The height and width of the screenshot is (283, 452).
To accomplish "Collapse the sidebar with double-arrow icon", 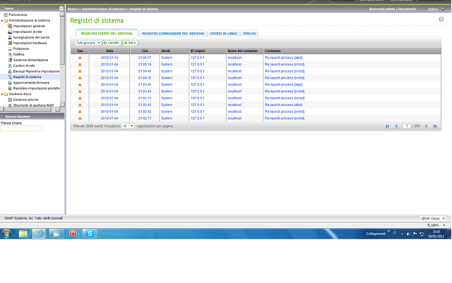I will click(x=62, y=8).
